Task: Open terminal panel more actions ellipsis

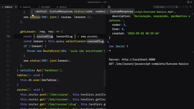Action: pos(181,7)
